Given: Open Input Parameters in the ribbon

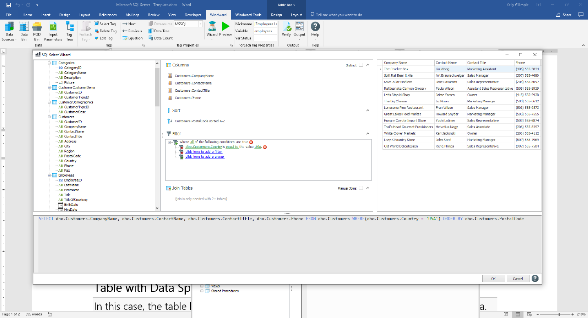Looking at the screenshot, I should coord(53,31).
